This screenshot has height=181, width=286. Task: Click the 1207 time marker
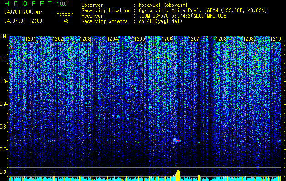tap(194, 39)
